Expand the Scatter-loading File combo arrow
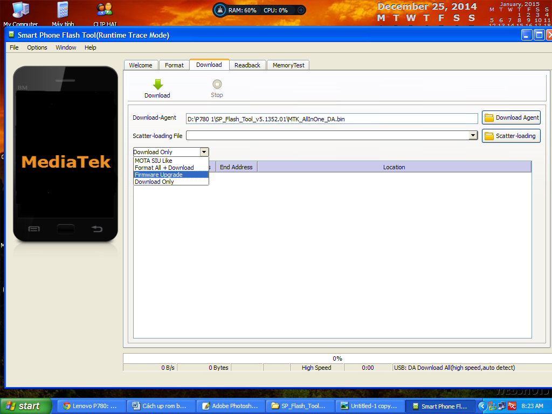The height and width of the screenshot is (414, 552). coord(473,135)
